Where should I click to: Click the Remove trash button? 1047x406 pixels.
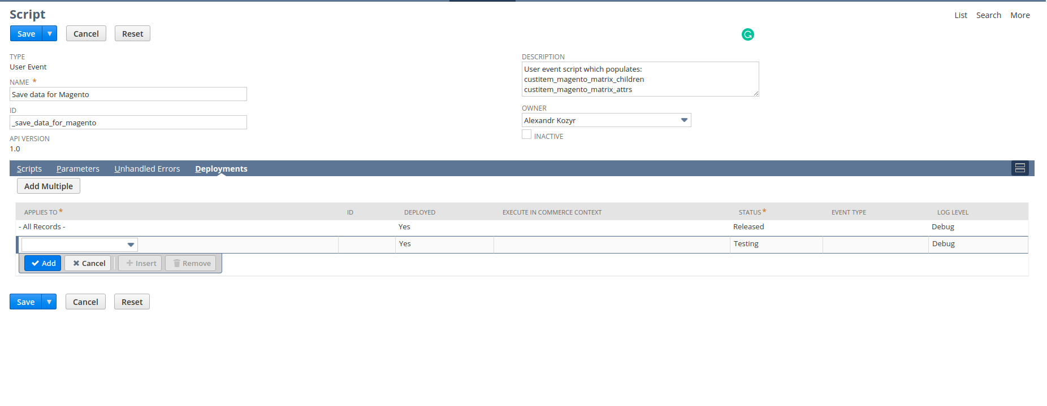point(191,263)
